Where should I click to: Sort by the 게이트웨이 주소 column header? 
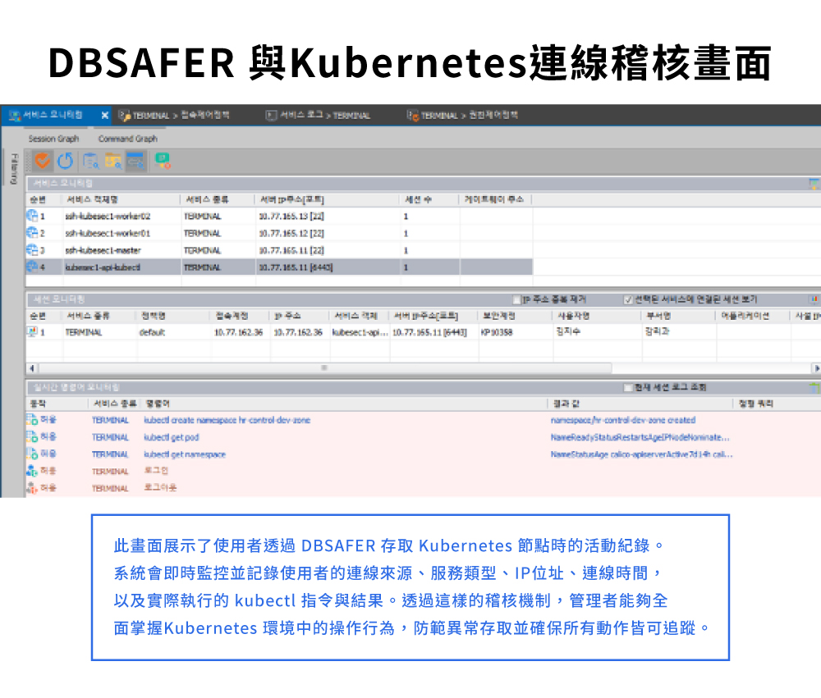pos(495,199)
